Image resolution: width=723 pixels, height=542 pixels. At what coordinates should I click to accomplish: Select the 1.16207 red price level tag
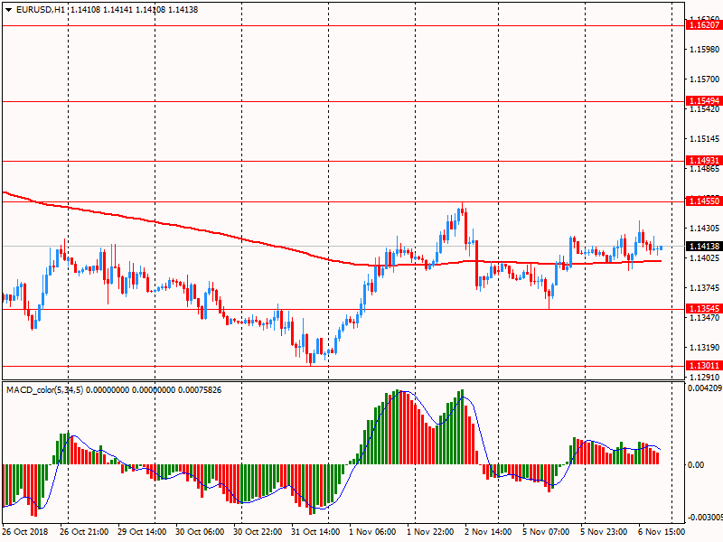point(702,26)
